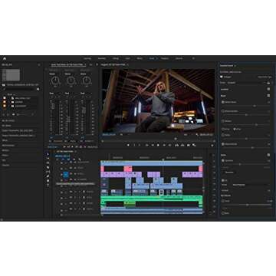Add Marker in Program Monitor controls

pyautogui.click(x=128, y=145)
